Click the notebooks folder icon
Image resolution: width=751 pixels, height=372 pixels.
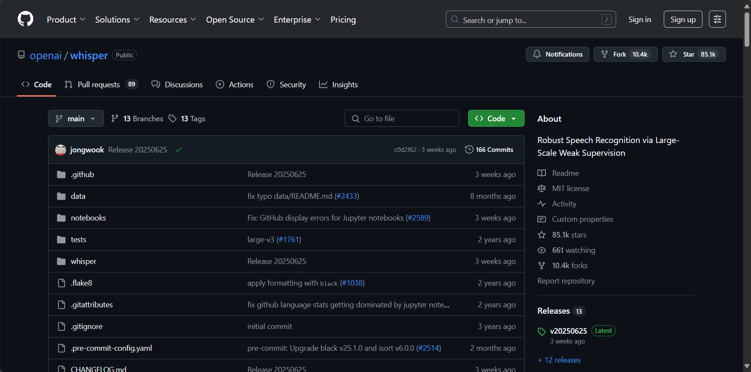coord(61,218)
